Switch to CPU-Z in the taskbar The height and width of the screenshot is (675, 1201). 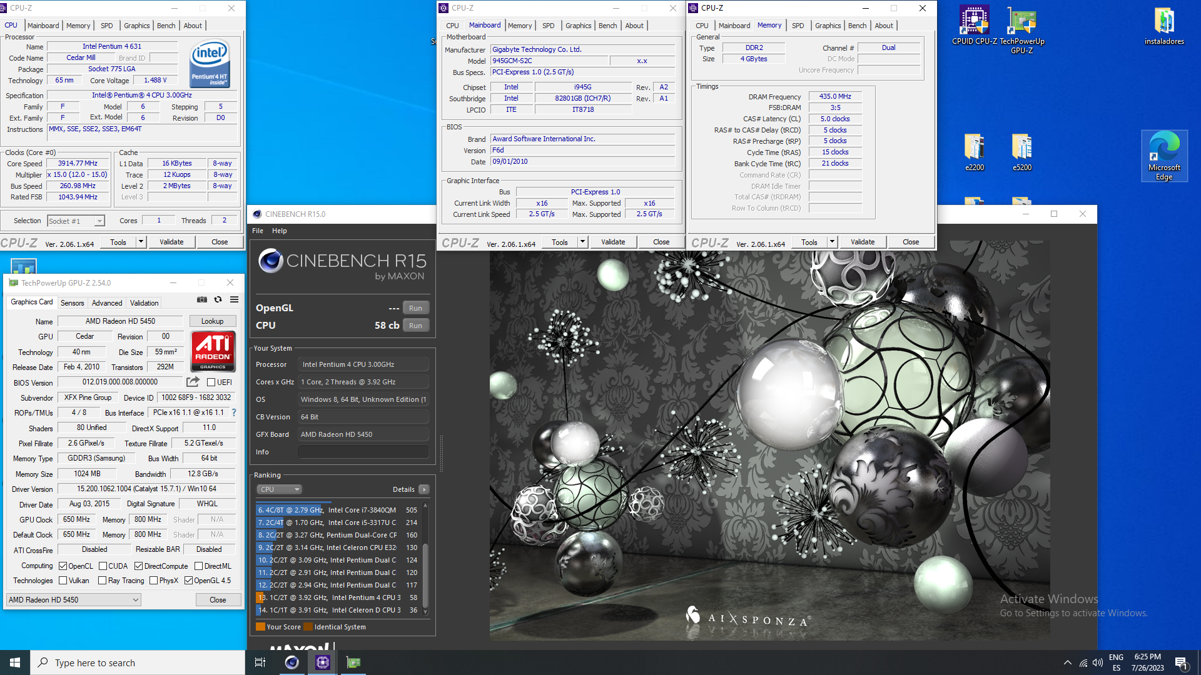click(323, 662)
